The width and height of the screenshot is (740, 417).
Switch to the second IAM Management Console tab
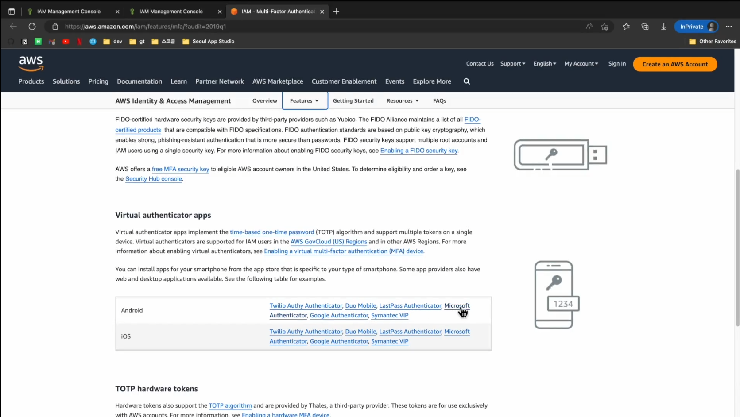[x=171, y=12]
